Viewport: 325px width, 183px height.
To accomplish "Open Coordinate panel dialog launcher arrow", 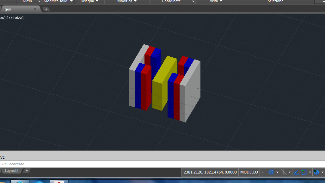I will (193, 2).
